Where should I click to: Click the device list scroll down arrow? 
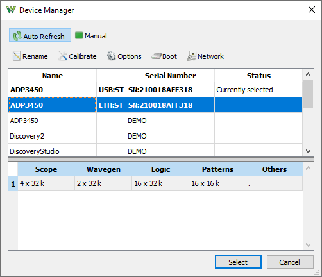coord(308,151)
